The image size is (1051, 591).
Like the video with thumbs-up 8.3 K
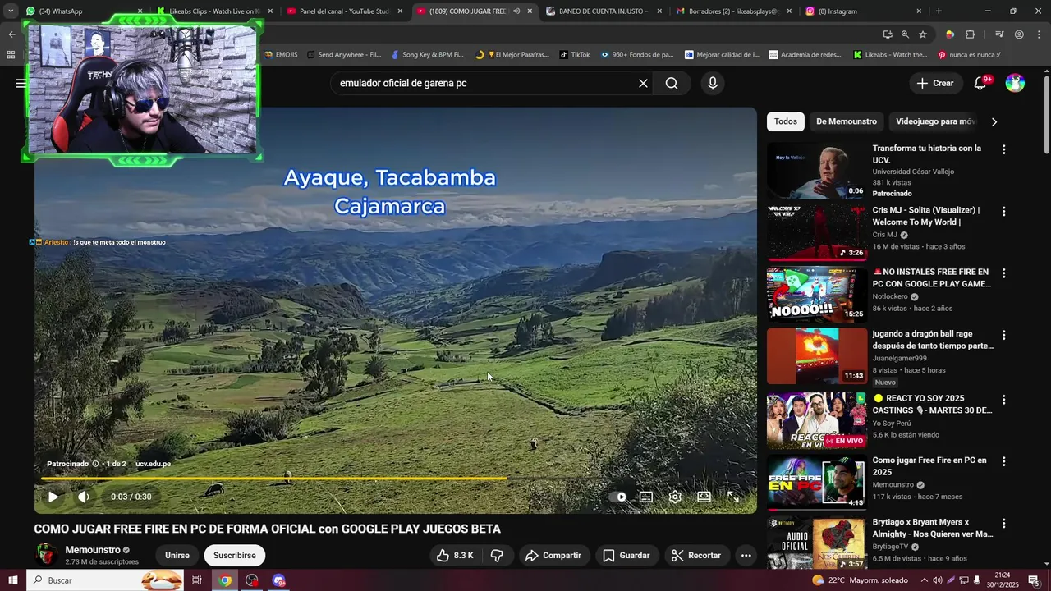pos(456,556)
